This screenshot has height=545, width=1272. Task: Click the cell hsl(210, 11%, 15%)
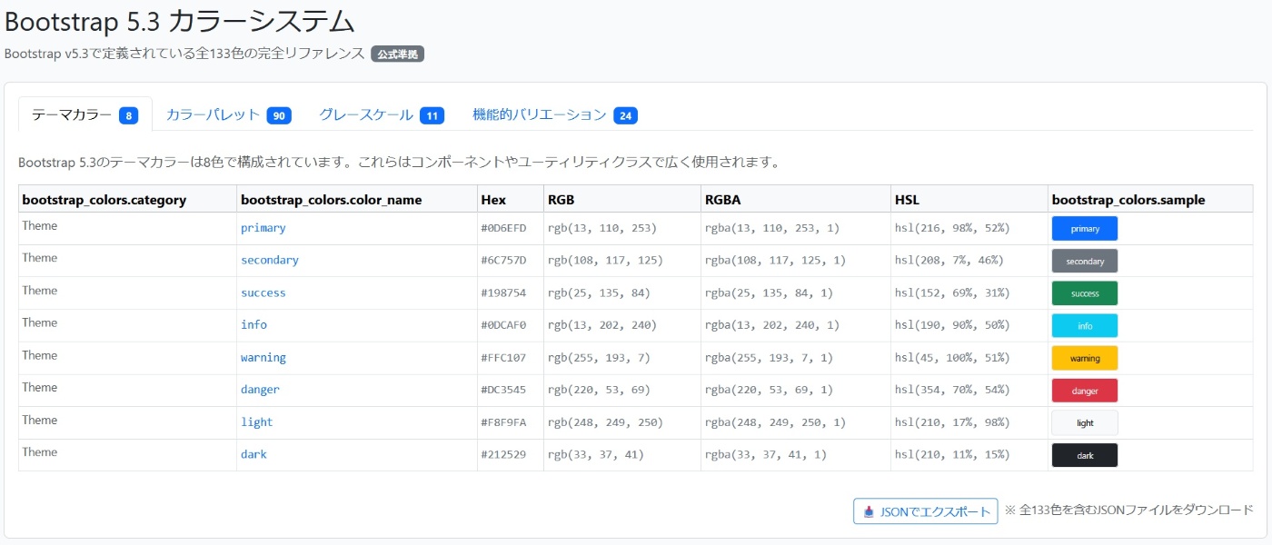969,454
